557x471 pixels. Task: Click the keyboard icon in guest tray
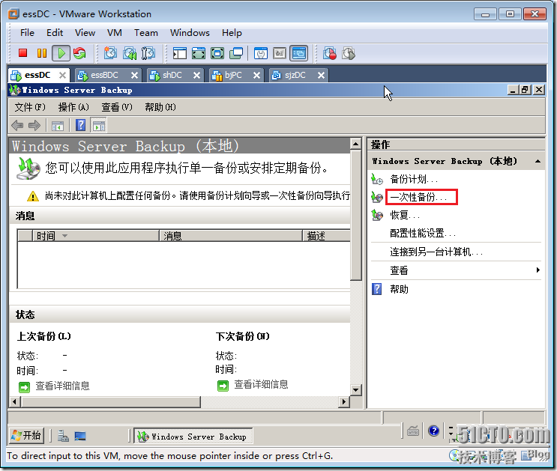click(x=413, y=431)
